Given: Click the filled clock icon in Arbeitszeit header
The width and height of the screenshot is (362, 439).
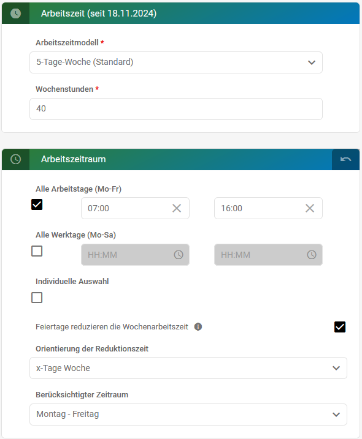Looking at the screenshot, I should [x=16, y=13].
